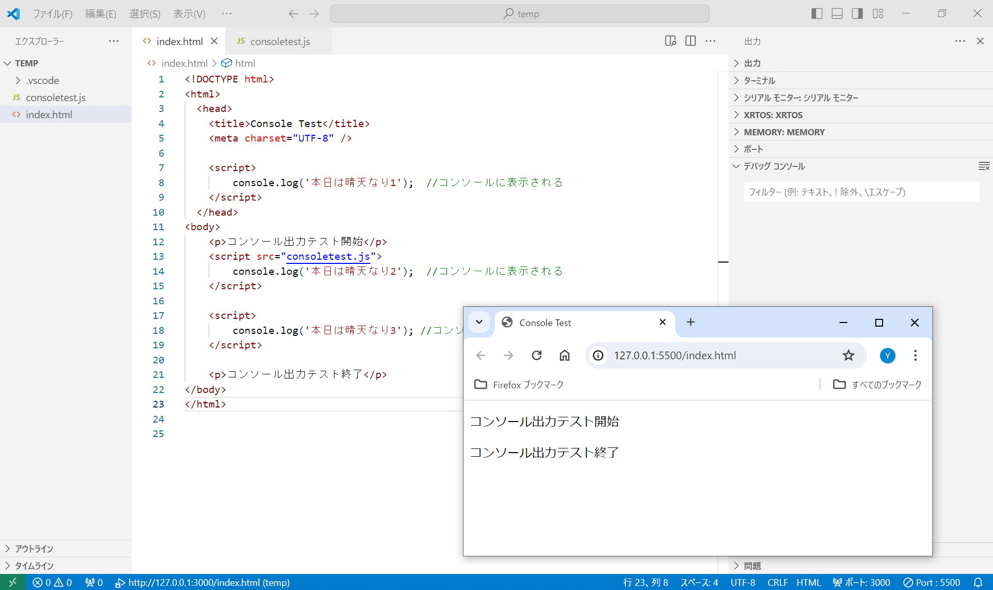The width and height of the screenshot is (993, 590).
Task: Expand the 問題 section
Action: [861, 566]
